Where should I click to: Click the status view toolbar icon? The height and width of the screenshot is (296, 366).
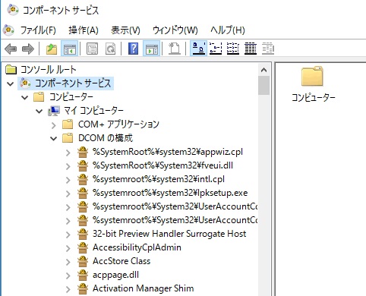click(x=268, y=49)
